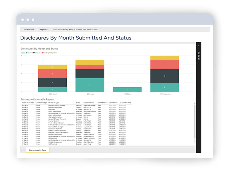Click employee Angela Keenum

click(88, 134)
